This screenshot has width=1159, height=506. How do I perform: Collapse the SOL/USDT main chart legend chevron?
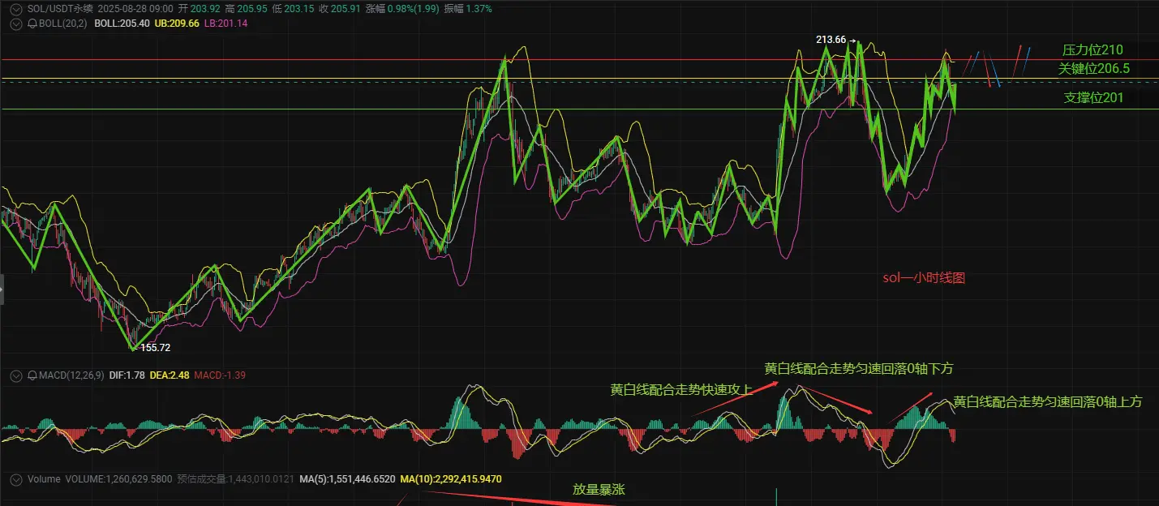click(x=15, y=8)
